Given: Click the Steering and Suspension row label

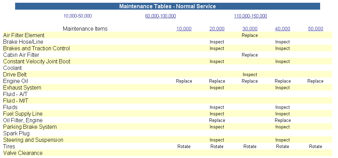Looking at the screenshot, I should point(33,140).
